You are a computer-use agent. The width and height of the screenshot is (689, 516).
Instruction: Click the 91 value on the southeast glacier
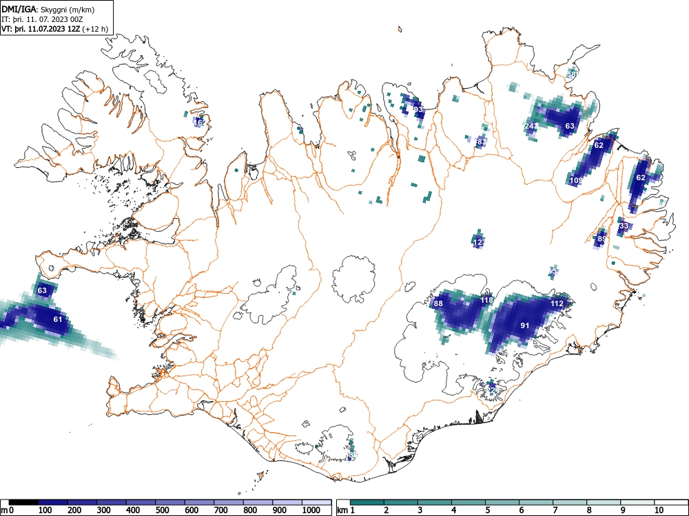(524, 325)
